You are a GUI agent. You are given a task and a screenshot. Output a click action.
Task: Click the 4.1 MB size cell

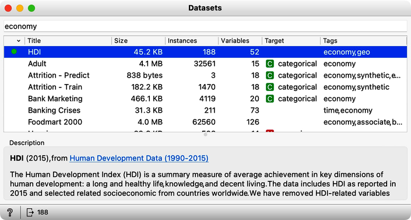(150, 64)
